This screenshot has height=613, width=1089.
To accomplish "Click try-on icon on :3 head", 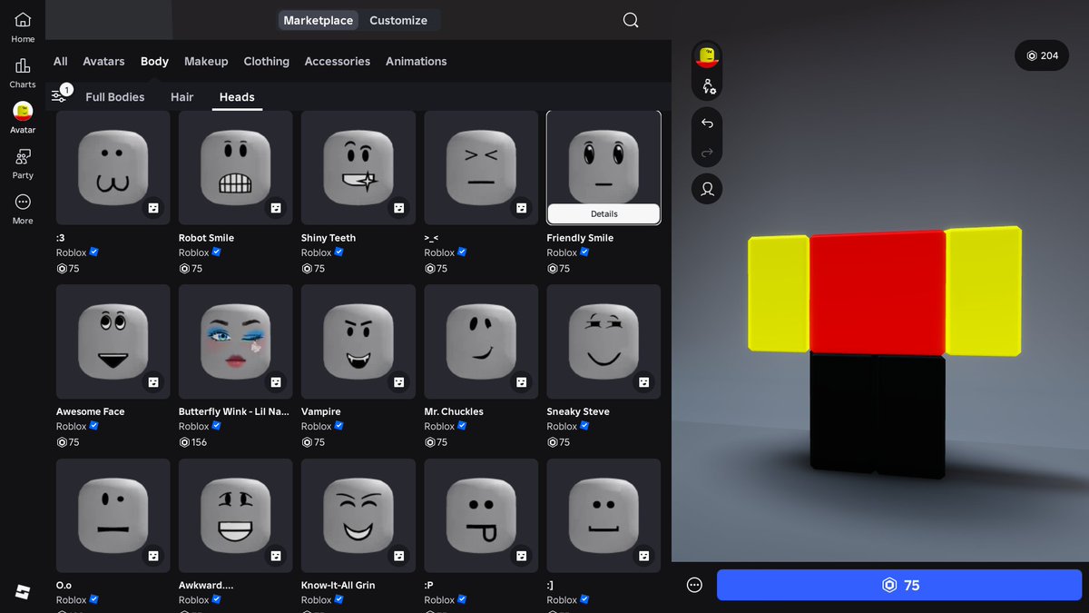I will 153,208.
